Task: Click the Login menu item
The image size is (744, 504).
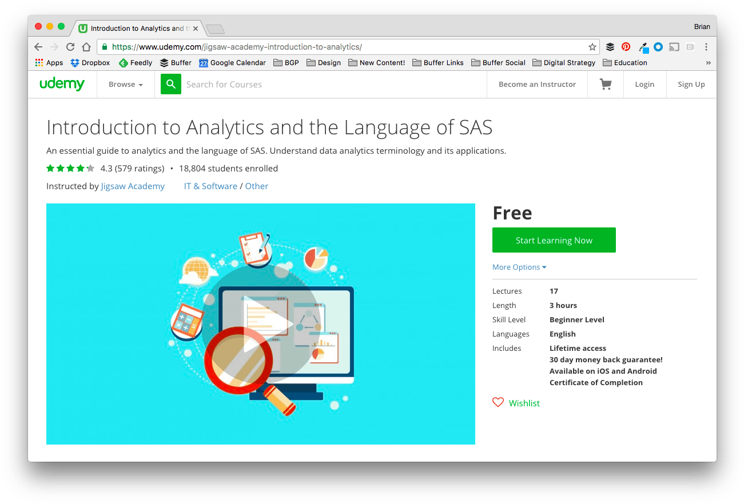Action: (x=644, y=84)
